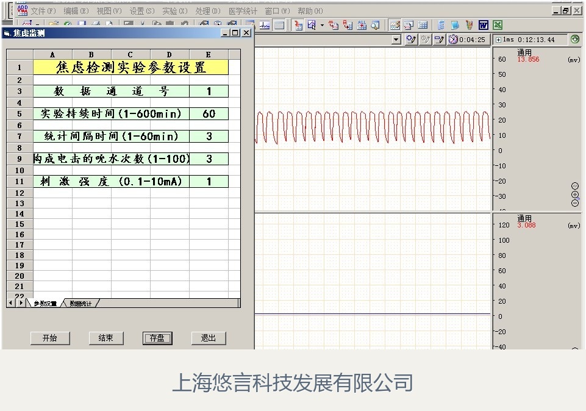Viewport: 586px width, 411px height.
Task: Click the small circle above zoom-in icon
Action: tap(575, 186)
